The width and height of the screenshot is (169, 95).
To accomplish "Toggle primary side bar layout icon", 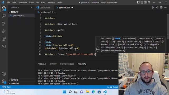I will click(138, 2).
